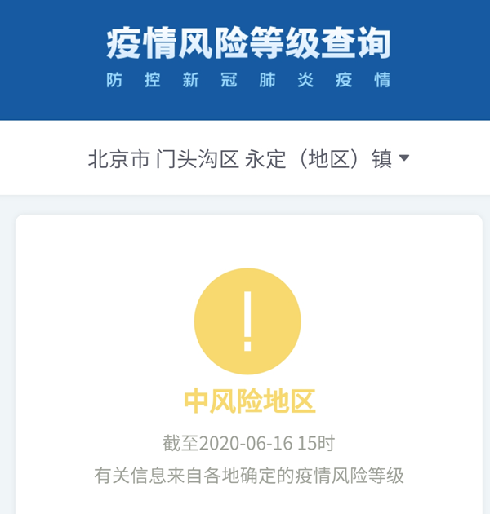Image resolution: width=490 pixels, height=514 pixels.
Task: Select the 北京市 city text
Action: (x=119, y=159)
